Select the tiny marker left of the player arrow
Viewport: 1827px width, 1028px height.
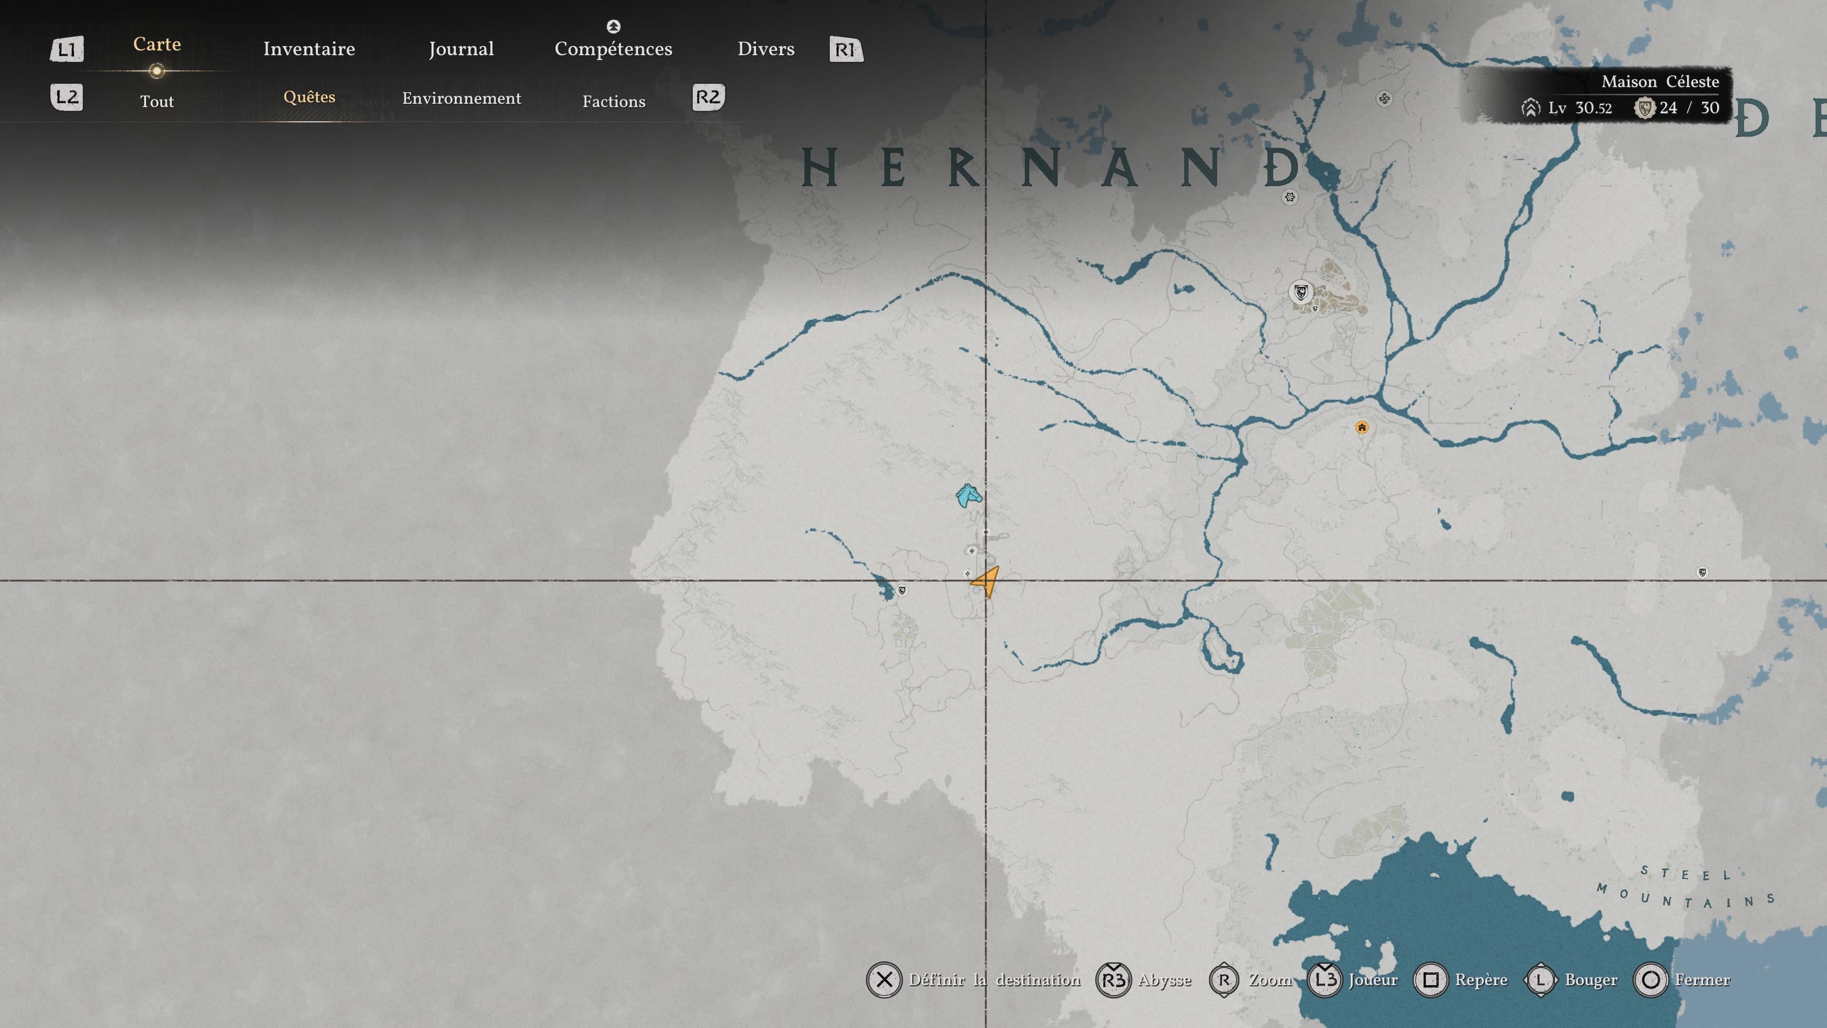(967, 573)
